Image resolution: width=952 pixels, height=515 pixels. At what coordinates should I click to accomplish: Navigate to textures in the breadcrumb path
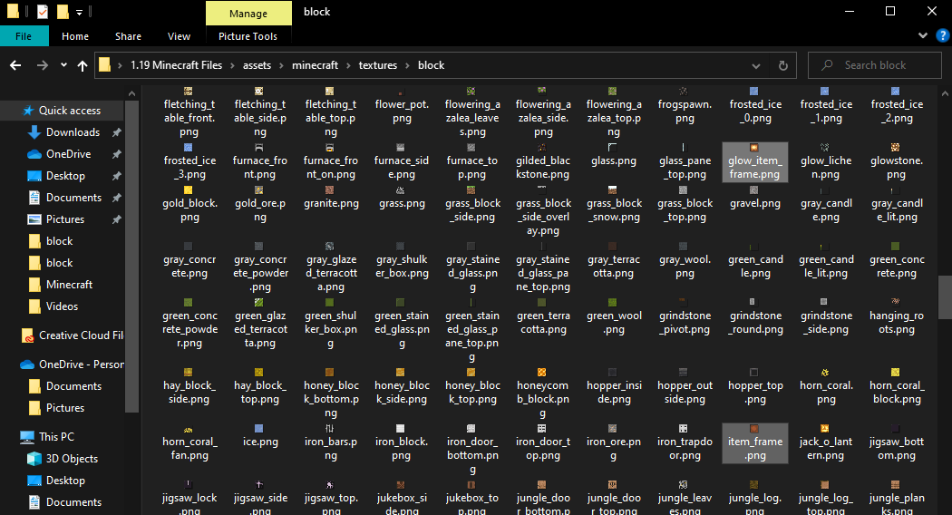pyautogui.click(x=378, y=65)
